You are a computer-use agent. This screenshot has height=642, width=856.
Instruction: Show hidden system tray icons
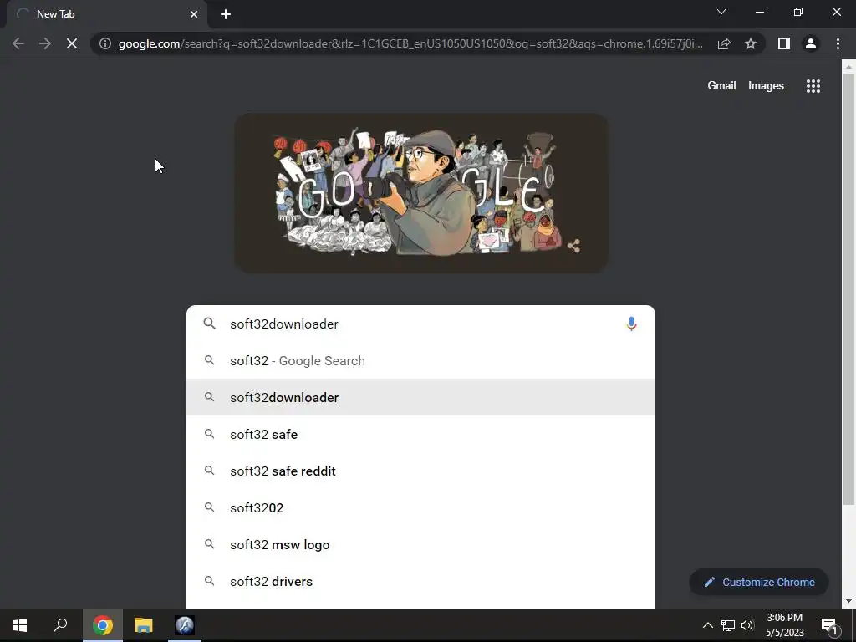(707, 625)
